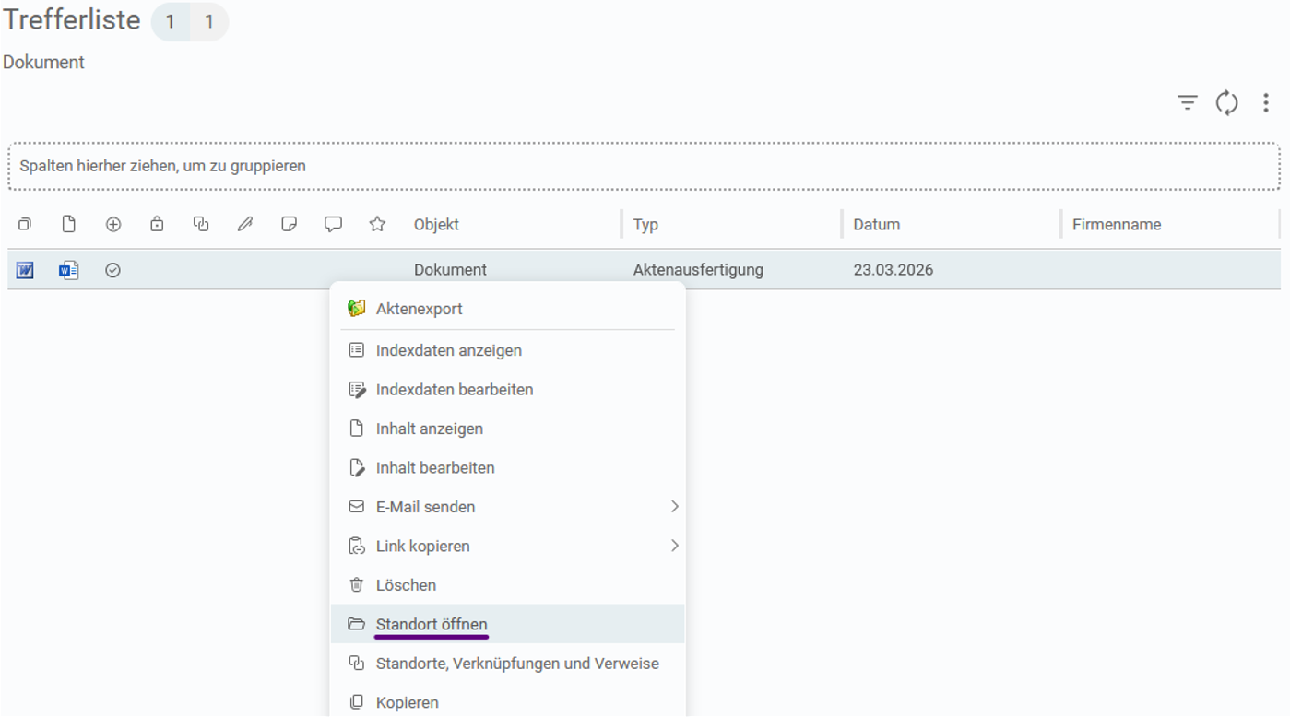This screenshot has width=1290, height=717.
Task: Select Löschen in the context menu
Action: 508,585
